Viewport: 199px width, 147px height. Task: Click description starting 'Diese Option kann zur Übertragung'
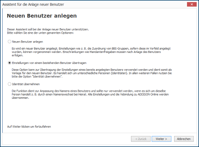point(92,73)
